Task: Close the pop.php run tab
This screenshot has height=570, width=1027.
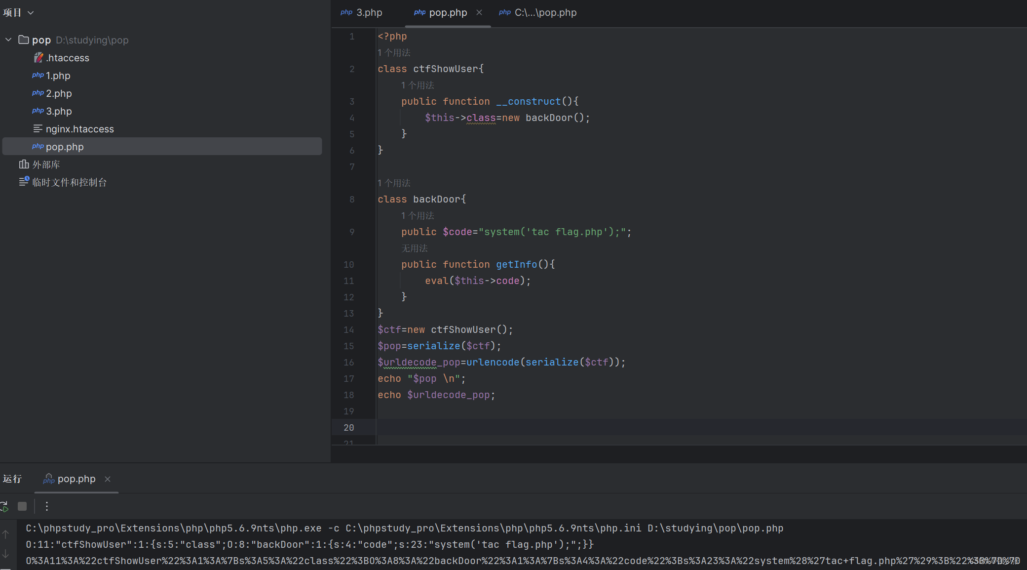Action: (x=108, y=479)
